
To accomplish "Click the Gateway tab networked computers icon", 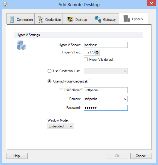I will (x=98, y=19).
